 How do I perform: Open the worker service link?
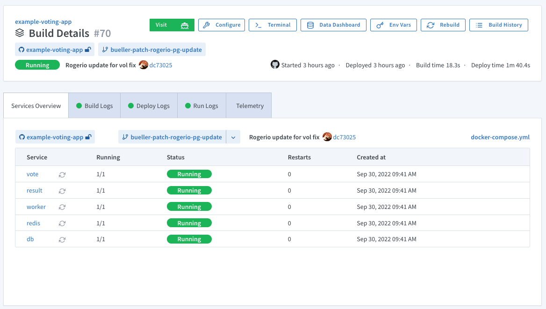[x=36, y=207]
